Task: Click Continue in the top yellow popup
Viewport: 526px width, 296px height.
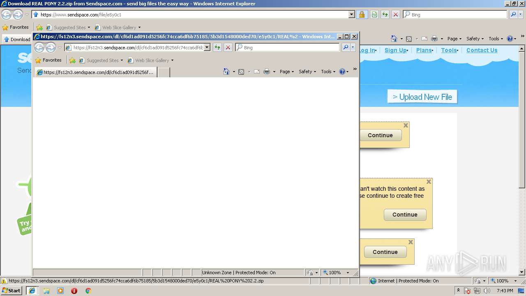Action: pos(380,135)
